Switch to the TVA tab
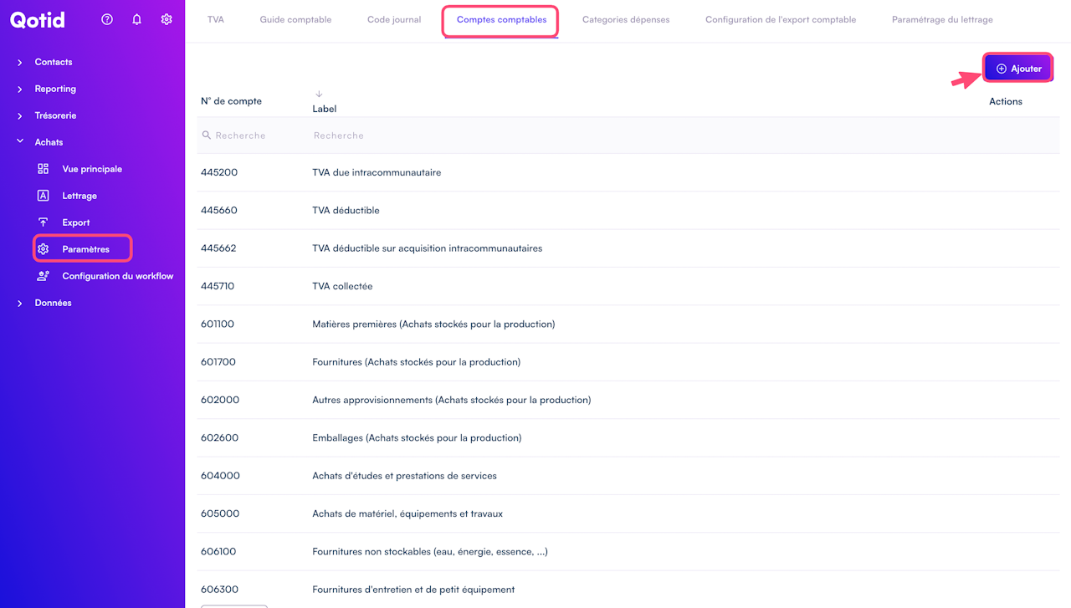1071x608 pixels. click(x=216, y=20)
